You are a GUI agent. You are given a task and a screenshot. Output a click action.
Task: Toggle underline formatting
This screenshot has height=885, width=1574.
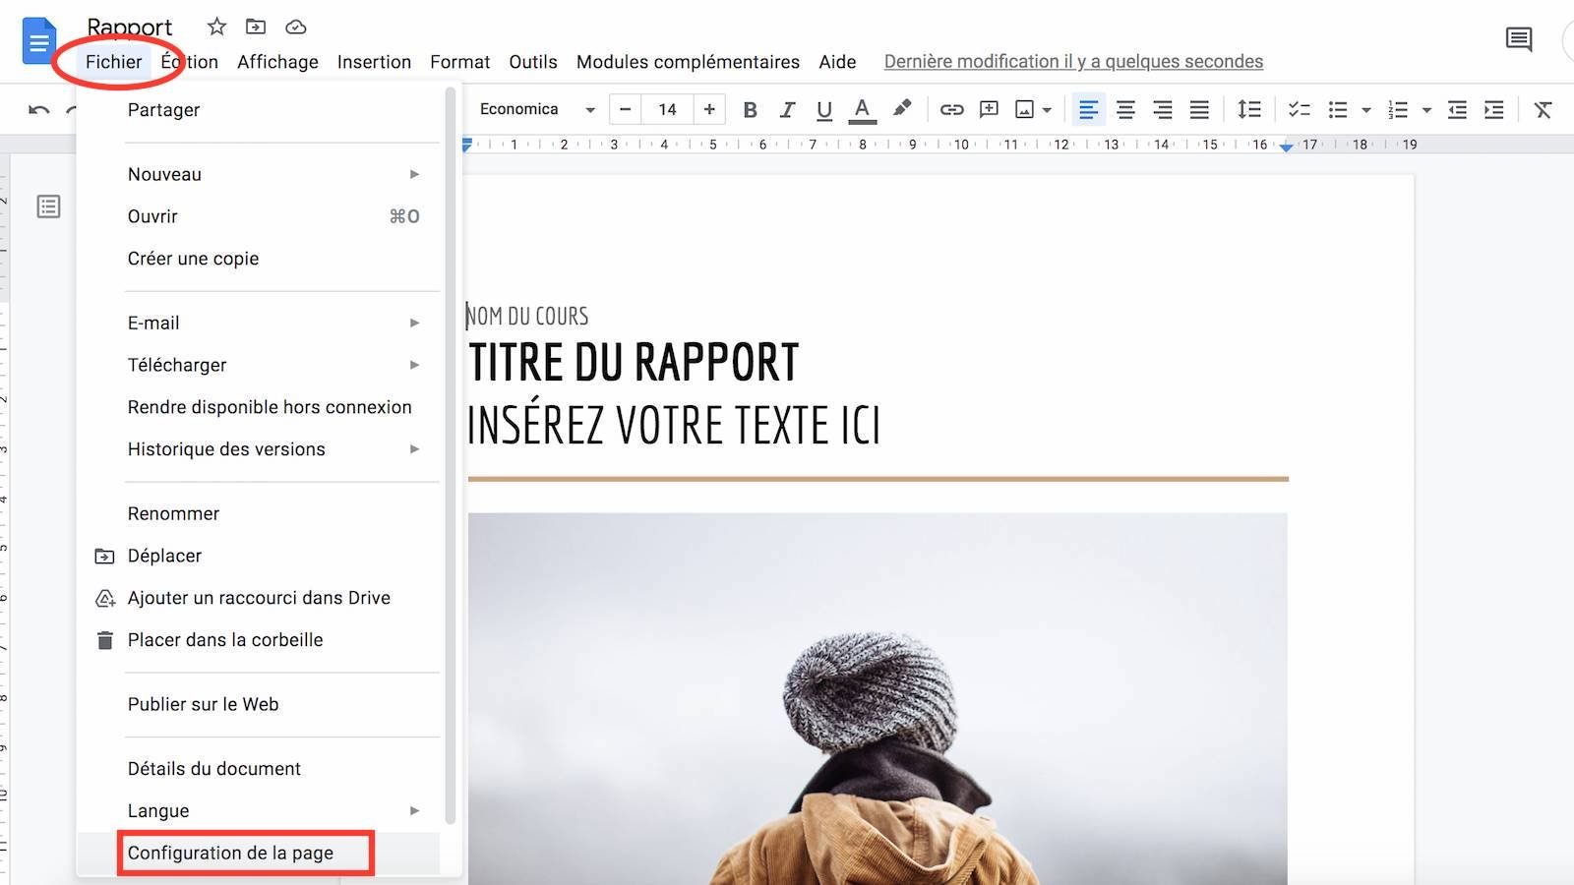[x=824, y=109]
